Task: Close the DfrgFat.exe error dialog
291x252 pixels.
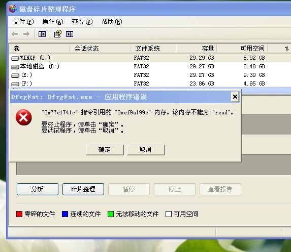Action: [x=235, y=97]
